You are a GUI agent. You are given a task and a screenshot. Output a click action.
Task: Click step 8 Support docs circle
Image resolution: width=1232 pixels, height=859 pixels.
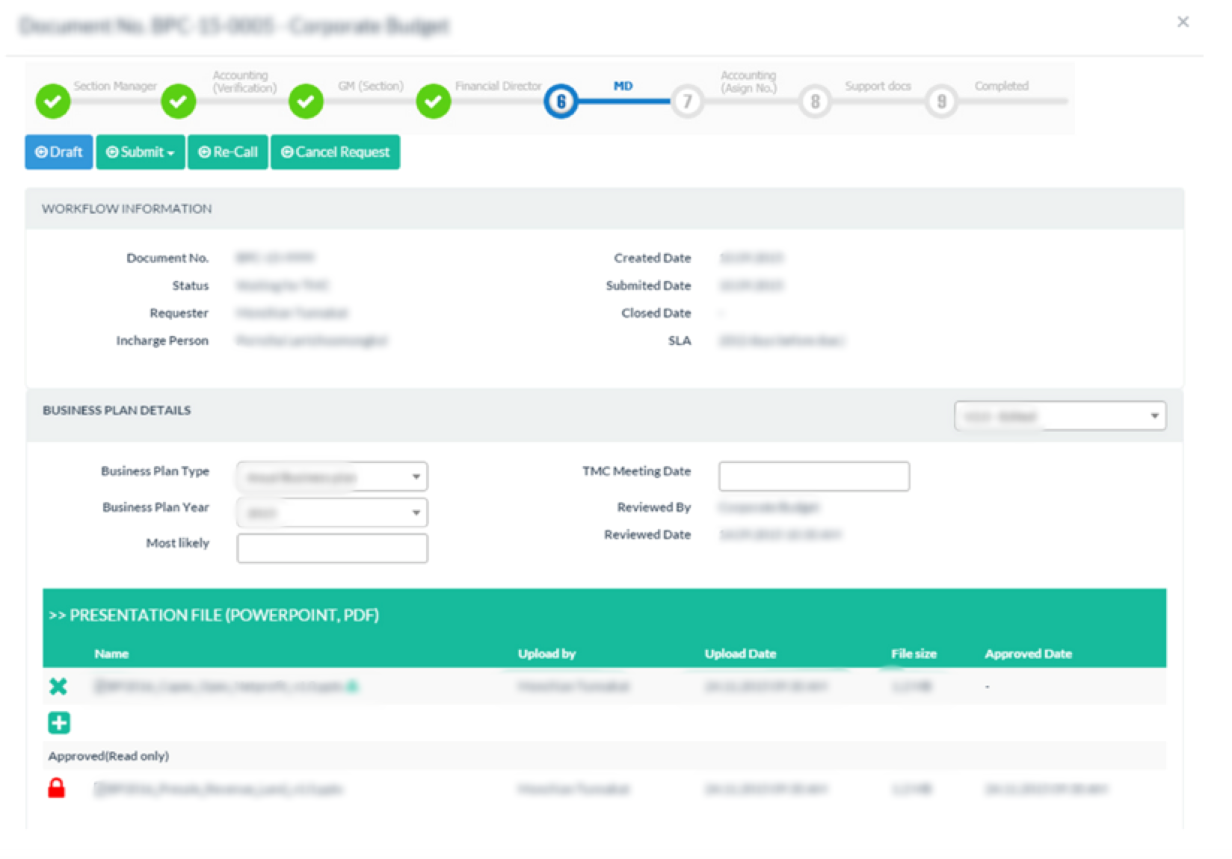pyautogui.click(x=815, y=101)
